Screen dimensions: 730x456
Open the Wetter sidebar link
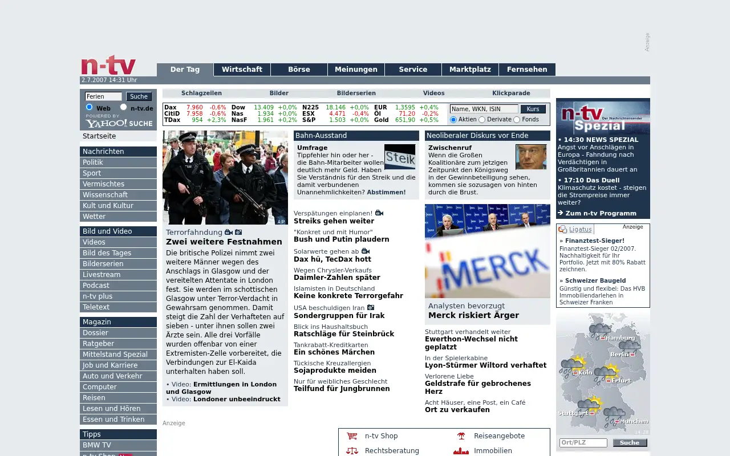[118, 217]
